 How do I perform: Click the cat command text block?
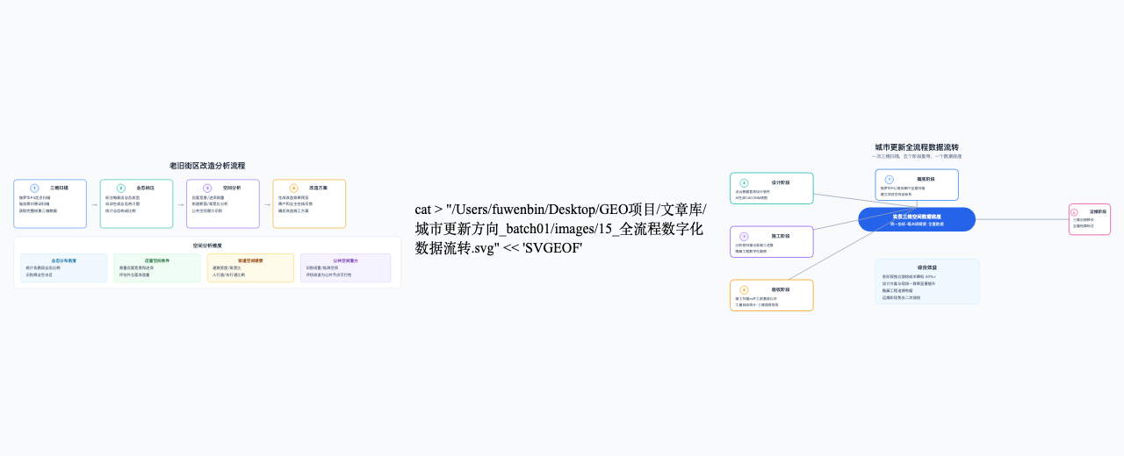(560, 229)
